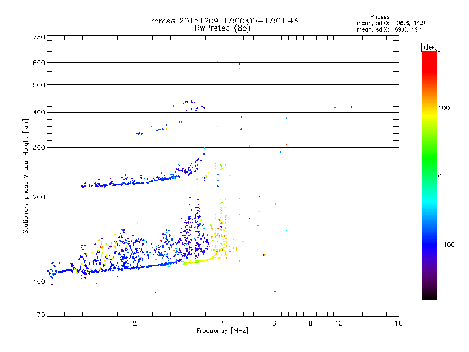This screenshot has height=352, width=469.
Task: Click the colorbar label '0'
Action: 439,177
